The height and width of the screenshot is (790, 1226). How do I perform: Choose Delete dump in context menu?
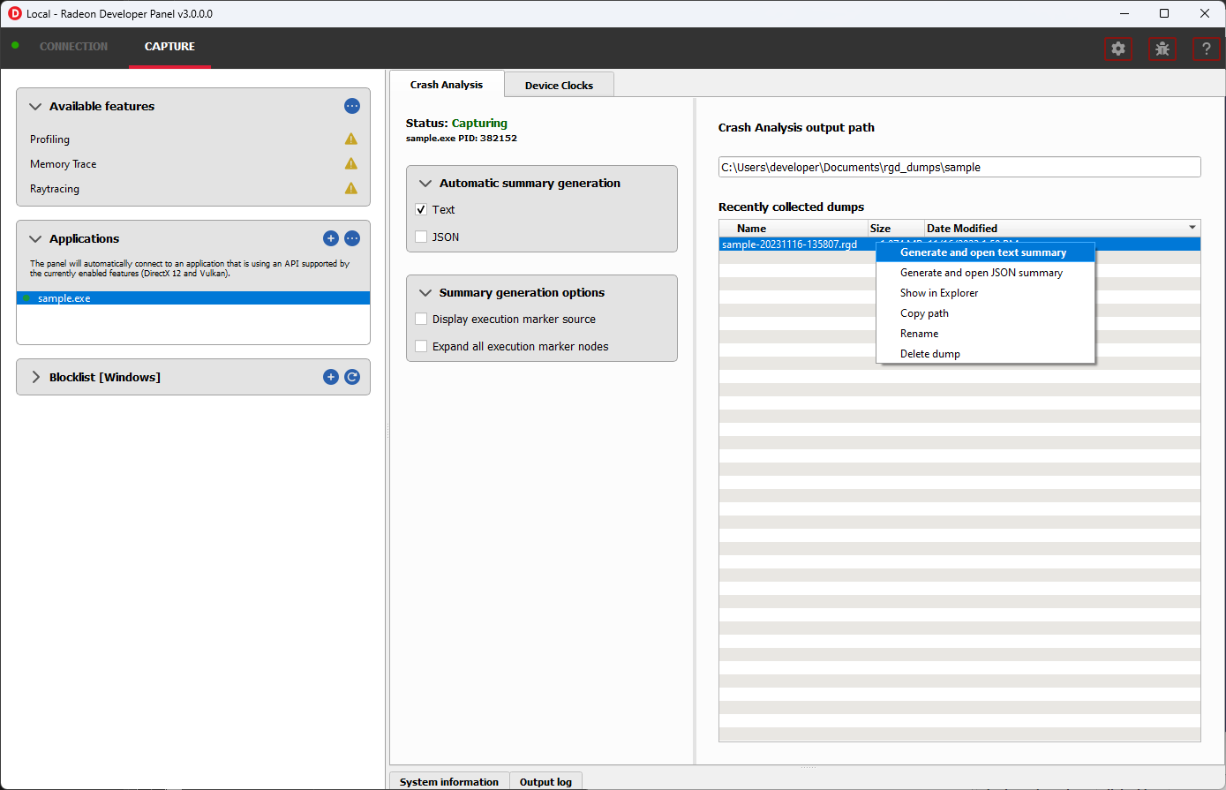[x=985, y=354]
